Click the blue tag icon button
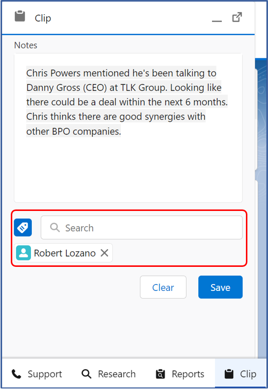The image size is (268, 389). (x=23, y=228)
